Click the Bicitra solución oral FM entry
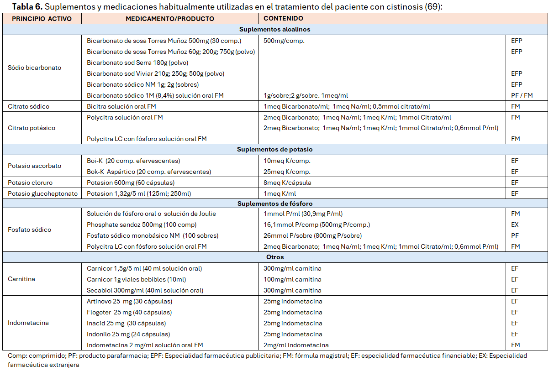The image size is (554, 371). [125, 106]
